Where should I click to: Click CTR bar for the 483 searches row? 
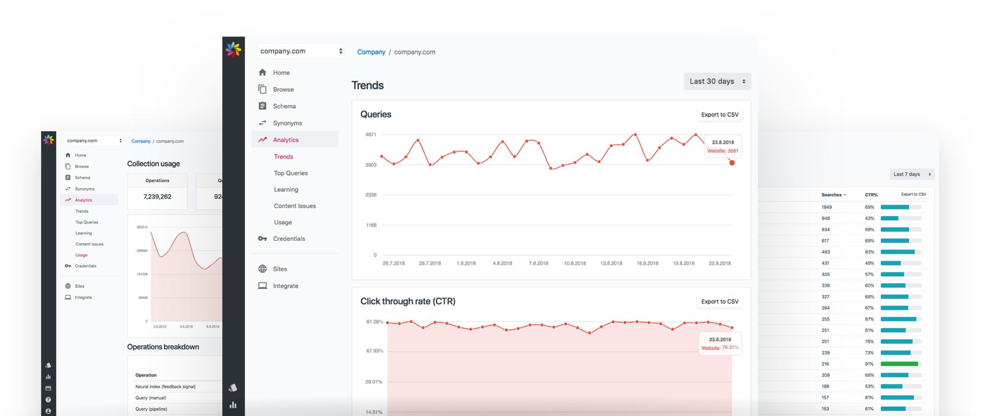[901, 252]
